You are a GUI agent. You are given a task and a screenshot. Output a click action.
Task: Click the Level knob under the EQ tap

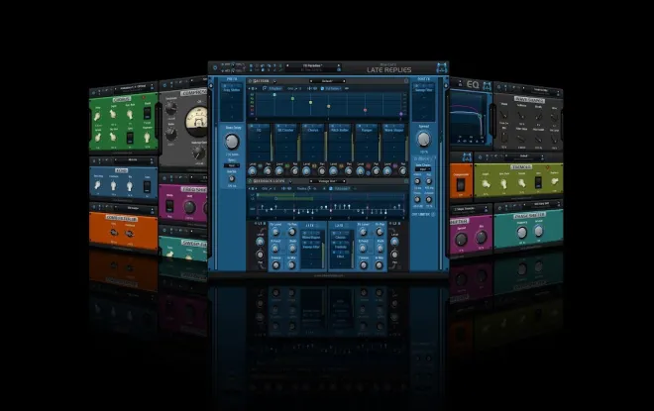click(x=252, y=171)
